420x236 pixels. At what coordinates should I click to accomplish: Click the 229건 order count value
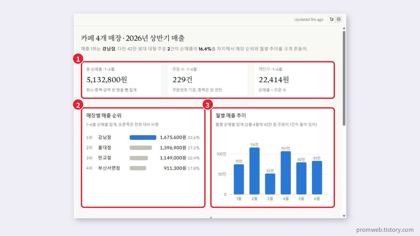[x=182, y=79]
